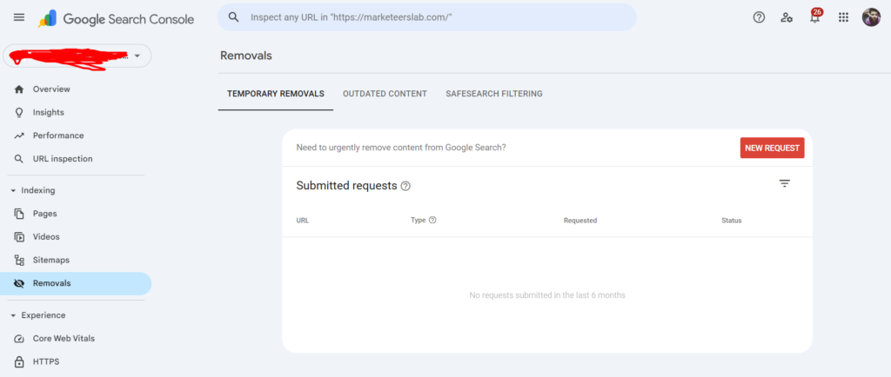Select the Temporary Removals tab

(x=275, y=94)
